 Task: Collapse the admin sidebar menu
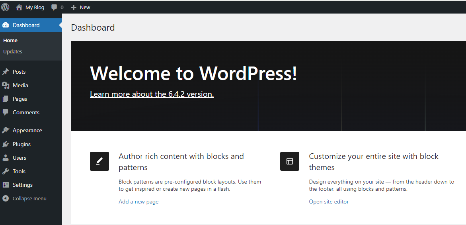click(25, 198)
